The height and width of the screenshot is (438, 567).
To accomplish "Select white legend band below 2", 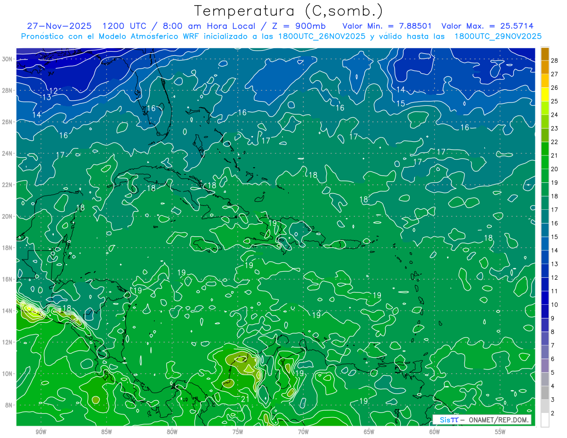I will 545,420.
